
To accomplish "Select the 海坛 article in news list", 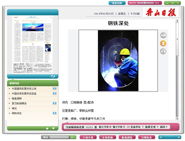I will click(x=14, y=108).
